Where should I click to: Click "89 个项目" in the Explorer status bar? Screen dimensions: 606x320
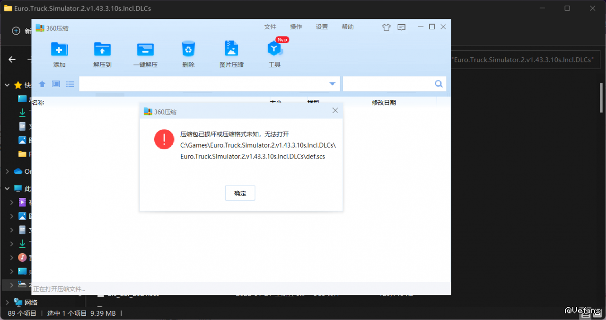pos(22,313)
